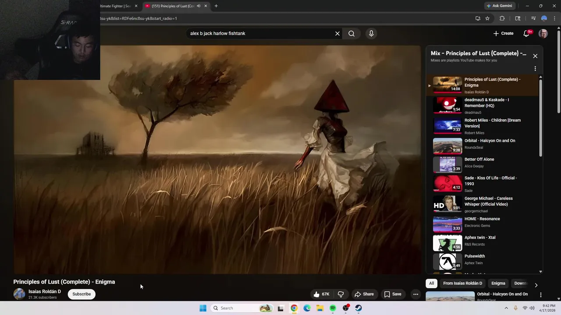
Task: Open Microsoft Edge from taskbar
Action: 307,308
